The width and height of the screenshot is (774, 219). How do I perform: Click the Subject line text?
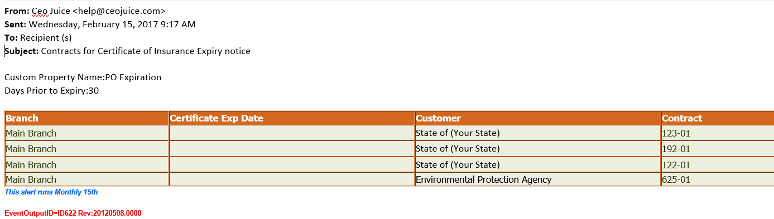tap(128, 51)
